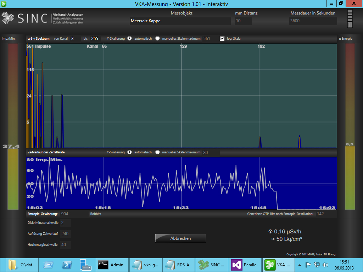Open Server Manager from the taskbar
Image resolution: width=363 pixels, height=272 pixels.
coord(85,265)
